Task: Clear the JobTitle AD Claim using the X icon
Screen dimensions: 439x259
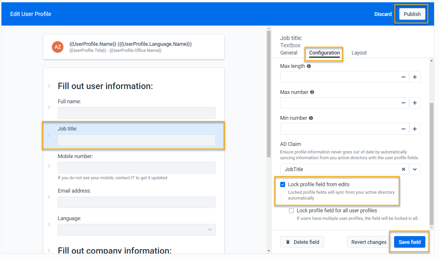Action: point(403,169)
